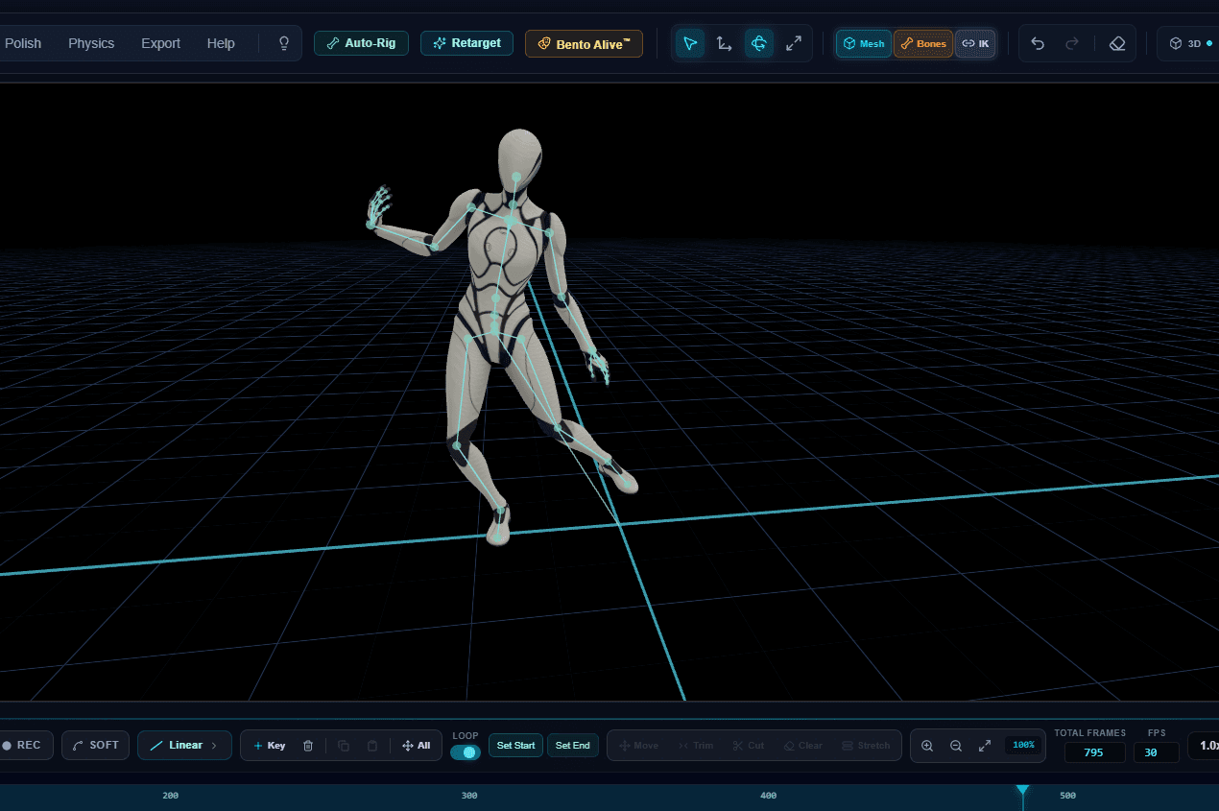This screenshot has height=811, width=1219.
Task: Switch off the Loop toggle
Action: [466, 752]
